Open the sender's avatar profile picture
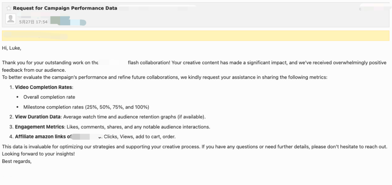 (x=11, y=19)
